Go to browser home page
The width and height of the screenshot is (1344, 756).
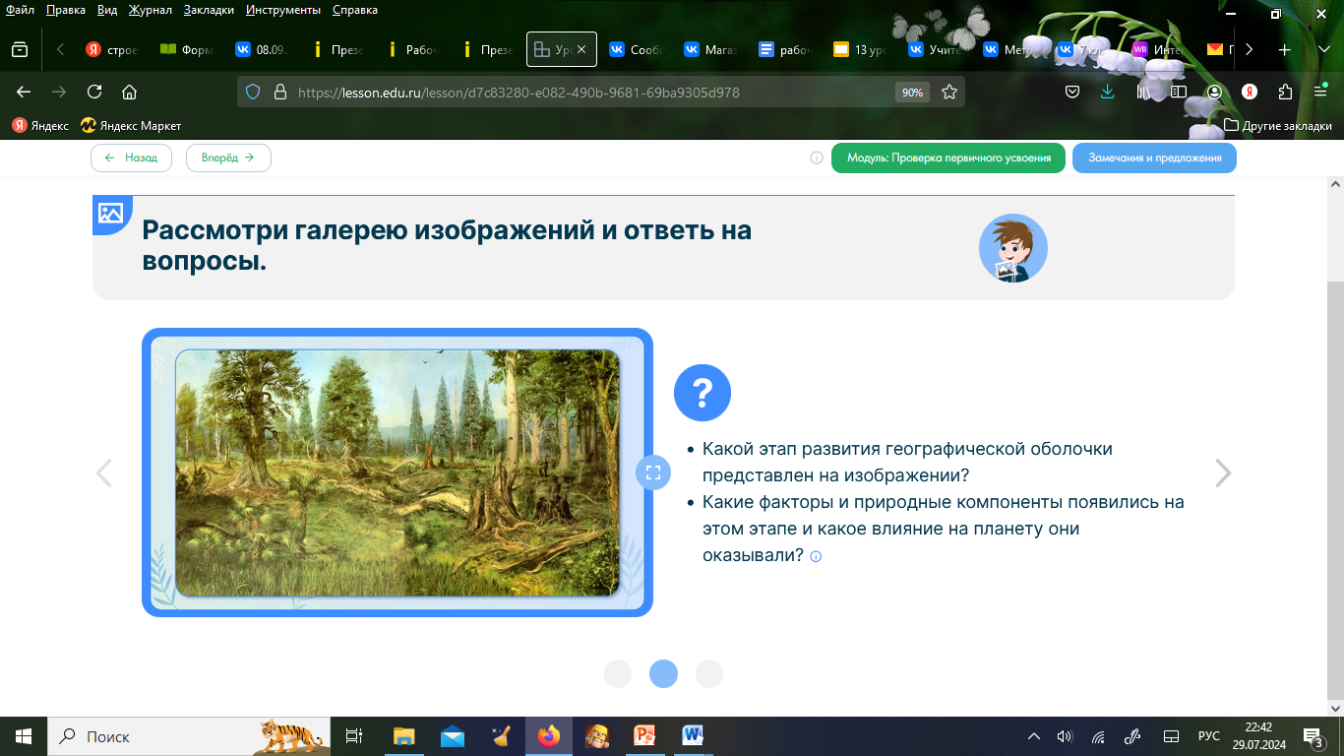coord(129,92)
